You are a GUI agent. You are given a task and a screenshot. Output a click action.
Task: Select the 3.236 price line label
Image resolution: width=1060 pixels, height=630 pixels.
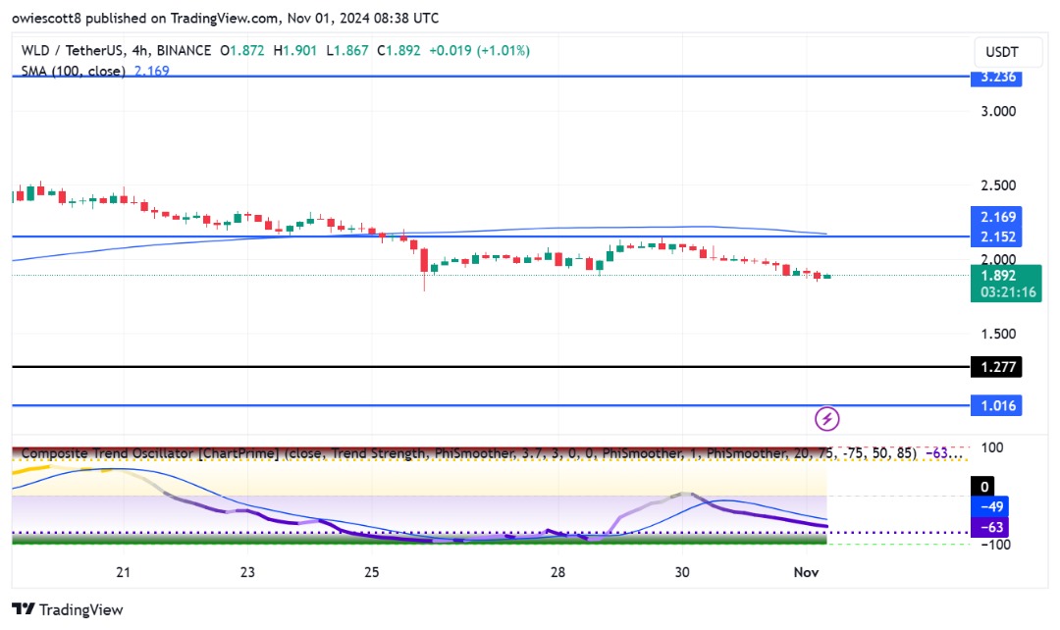click(996, 78)
